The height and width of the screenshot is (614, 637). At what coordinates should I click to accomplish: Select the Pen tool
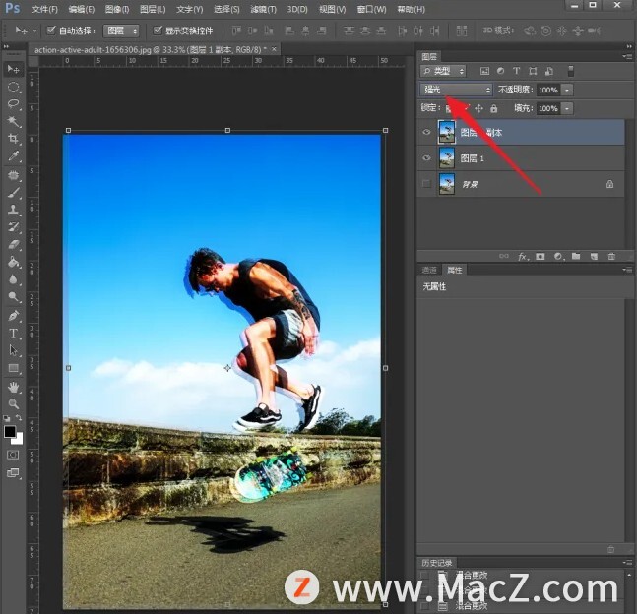tap(14, 316)
